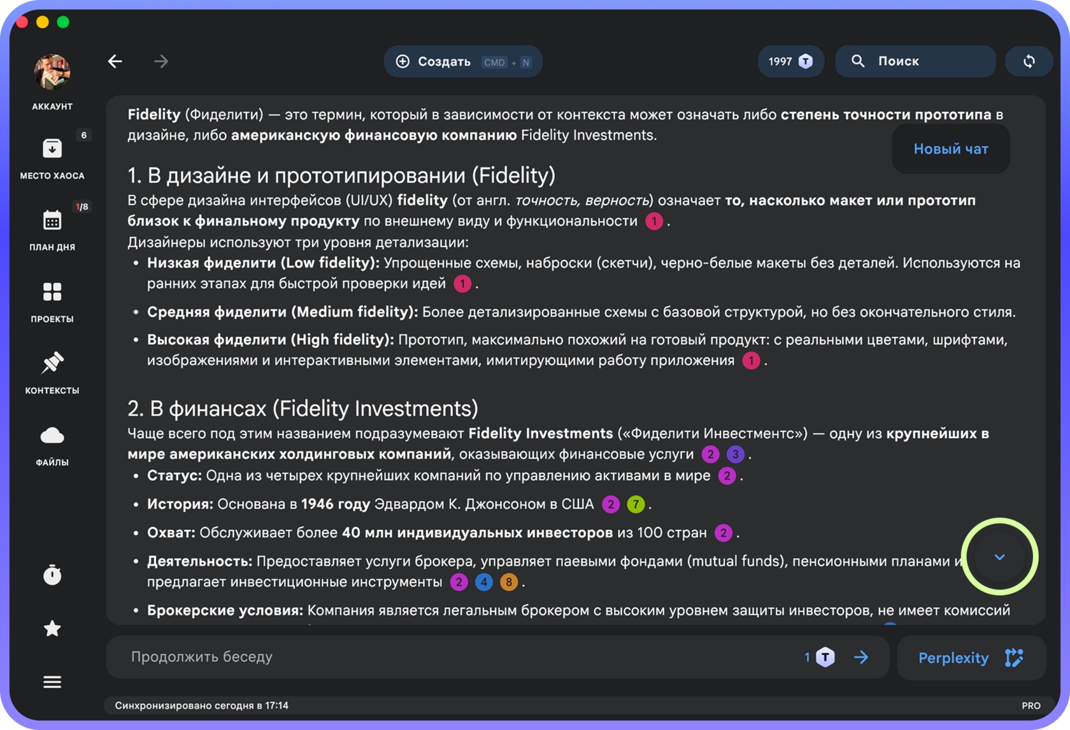
Task: Click 'Дизайнеры используют три уровня детализации:' line
Action: tap(298, 242)
